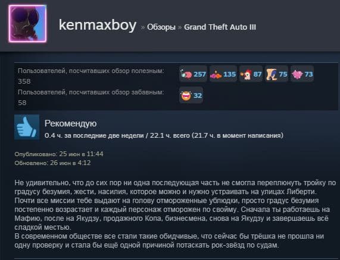Click the playtime hours line
The height and width of the screenshot is (260, 340).
164,135
